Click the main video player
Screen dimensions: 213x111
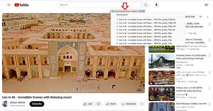73,53
